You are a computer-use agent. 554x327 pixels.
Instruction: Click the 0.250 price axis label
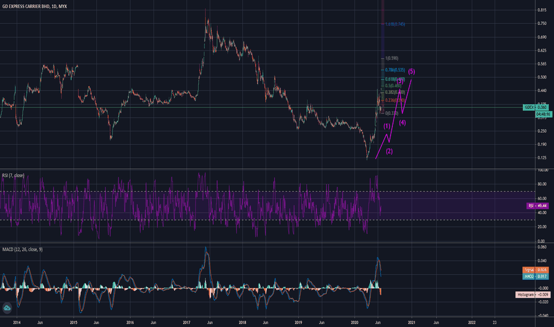pyautogui.click(x=542, y=131)
